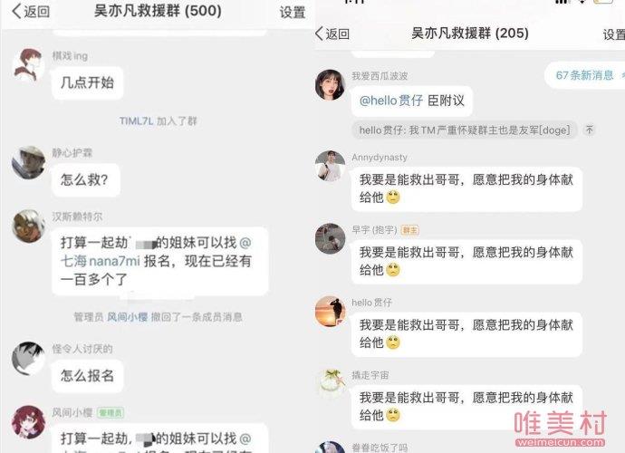
Task: Tap the avatar of 静心护霖
Action: point(28,162)
